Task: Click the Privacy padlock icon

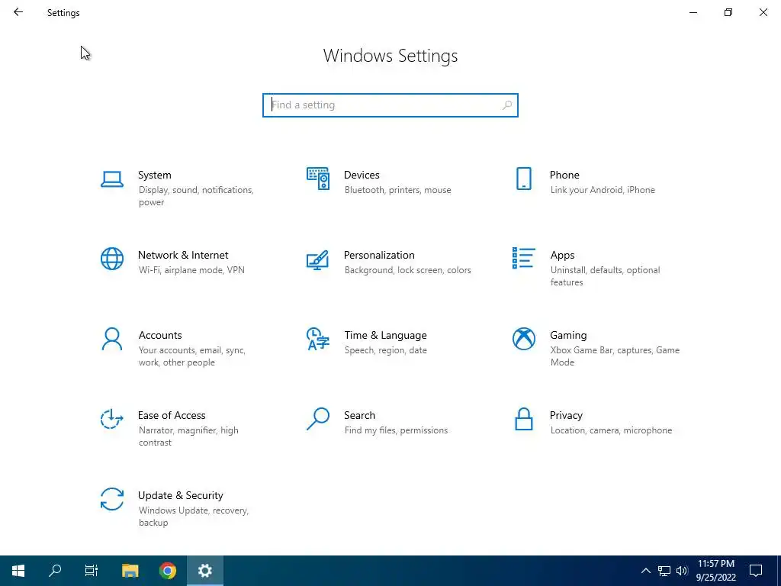Action: pyautogui.click(x=523, y=419)
